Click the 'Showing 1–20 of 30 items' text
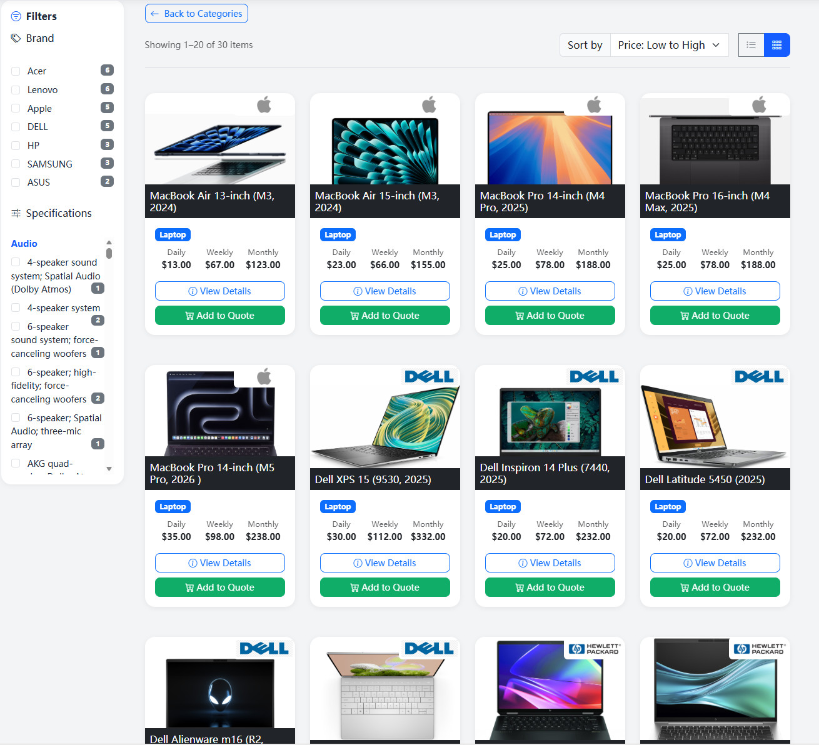The height and width of the screenshot is (745, 819). [199, 45]
